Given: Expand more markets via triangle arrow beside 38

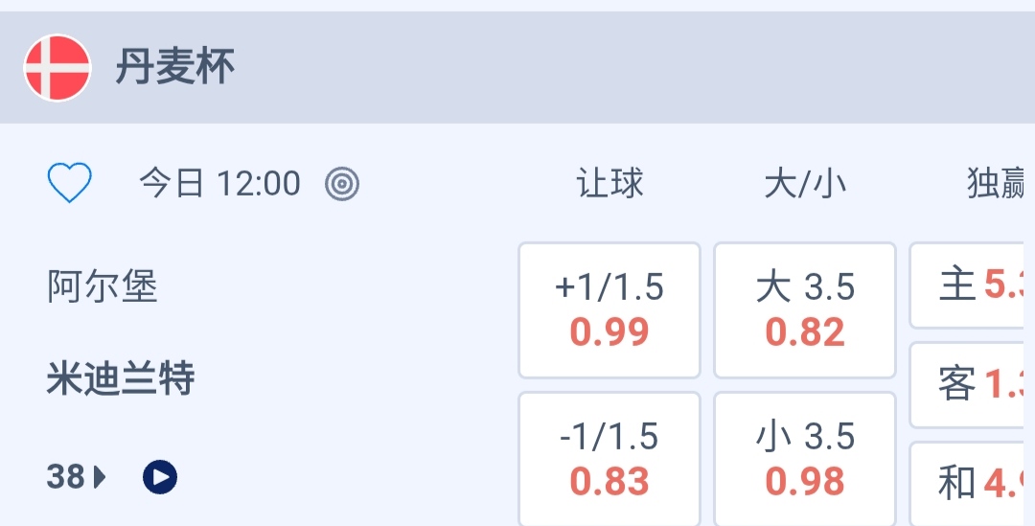Looking at the screenshot, I should click(100, 476).
